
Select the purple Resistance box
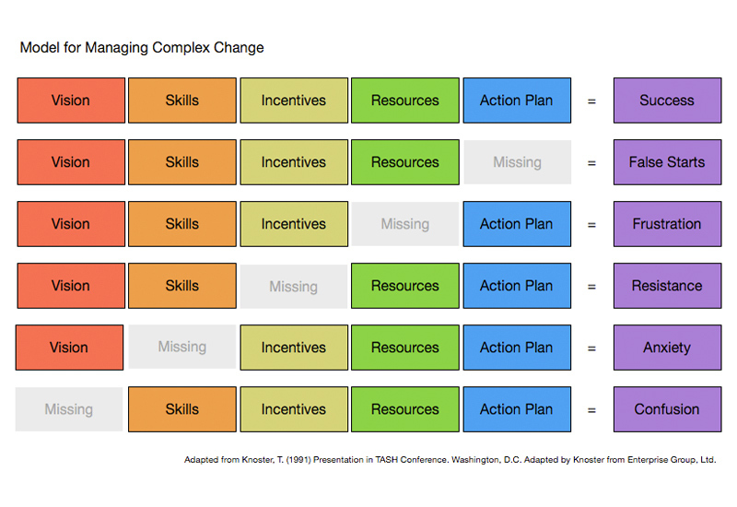667,286
